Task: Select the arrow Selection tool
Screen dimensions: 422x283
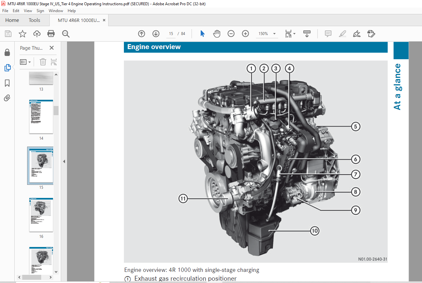Action: tap(202, 34)
